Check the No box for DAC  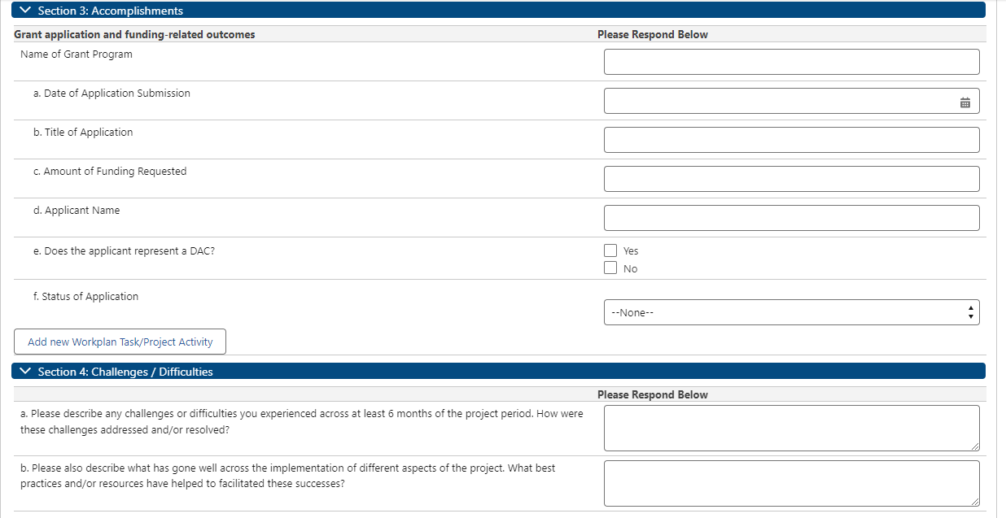610,268
